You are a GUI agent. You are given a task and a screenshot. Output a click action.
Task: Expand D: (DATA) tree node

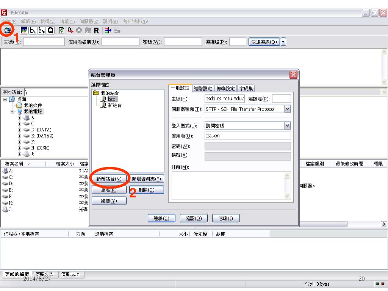[x=19, y=130]
